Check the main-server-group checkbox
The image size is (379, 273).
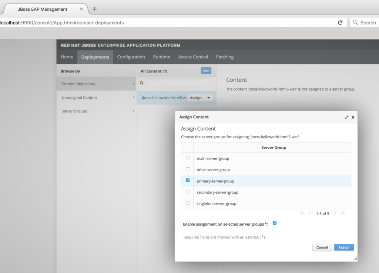click(x=188, y=158)
